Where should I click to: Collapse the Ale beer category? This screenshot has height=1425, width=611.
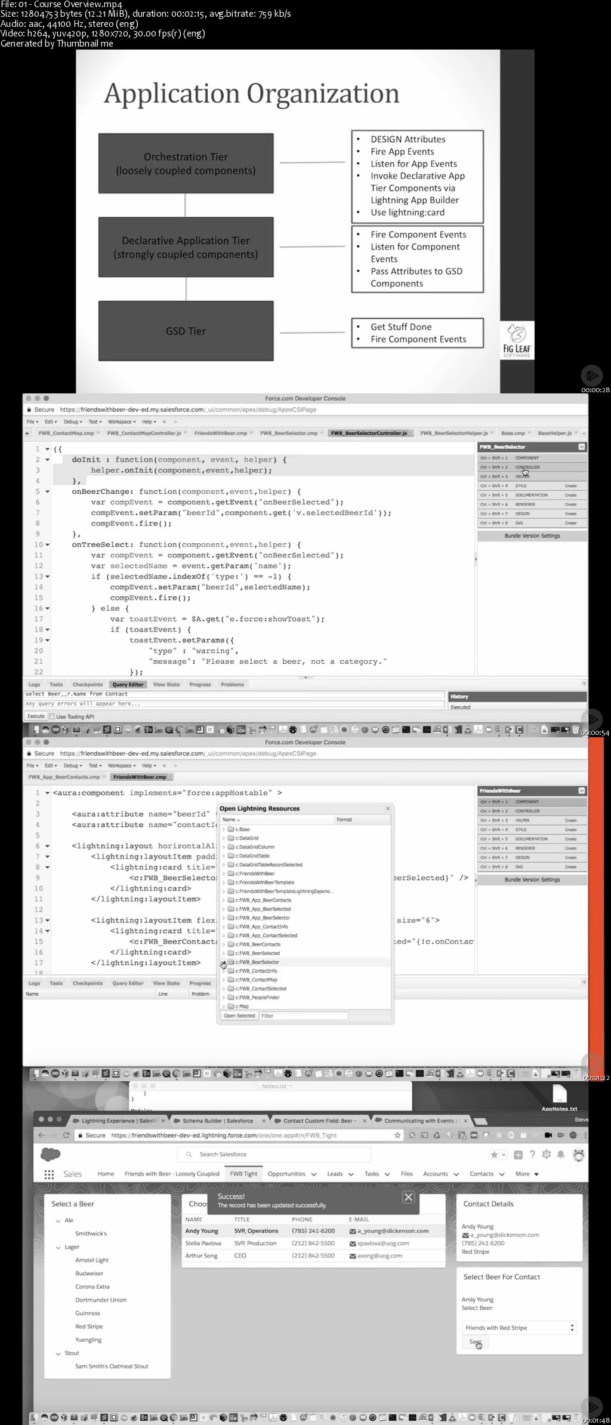pyautogui.click(x=58, y=1220)
